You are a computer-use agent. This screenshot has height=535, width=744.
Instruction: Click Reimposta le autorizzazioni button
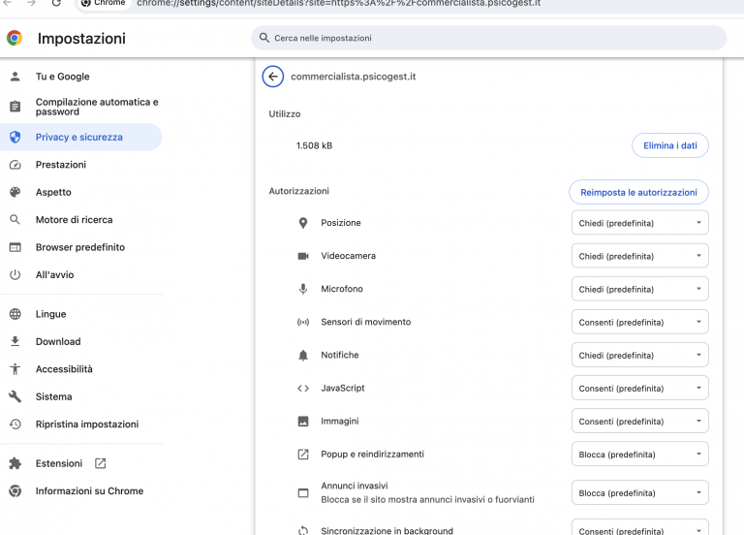tap(638, 192)
